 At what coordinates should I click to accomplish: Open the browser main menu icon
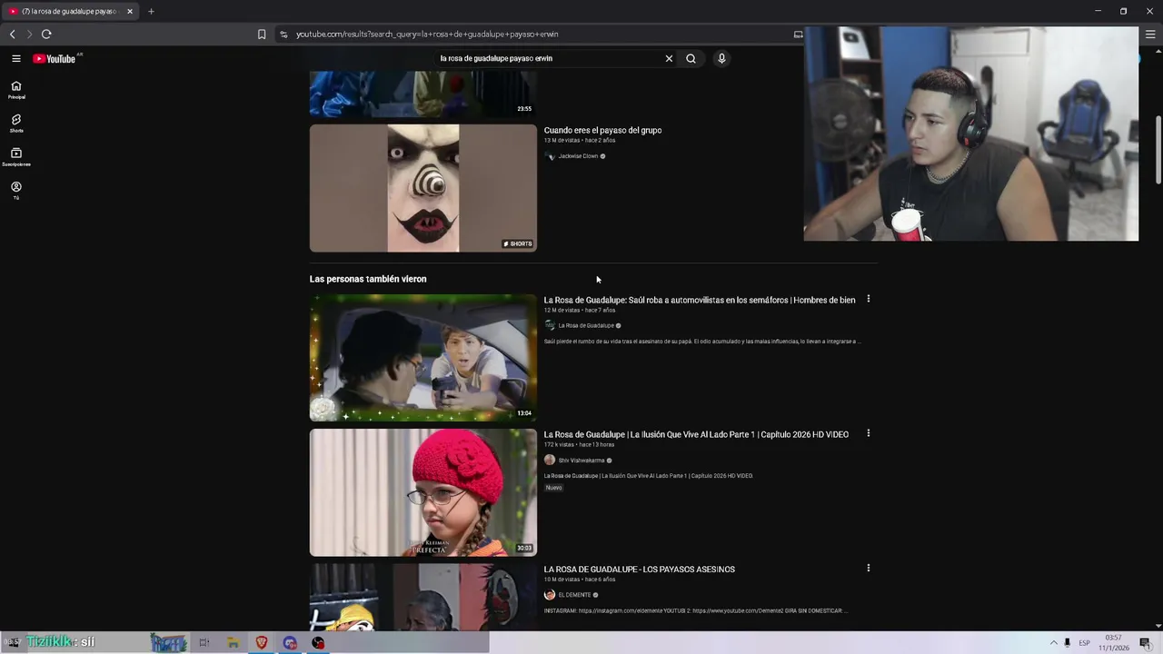[1150, 35]
